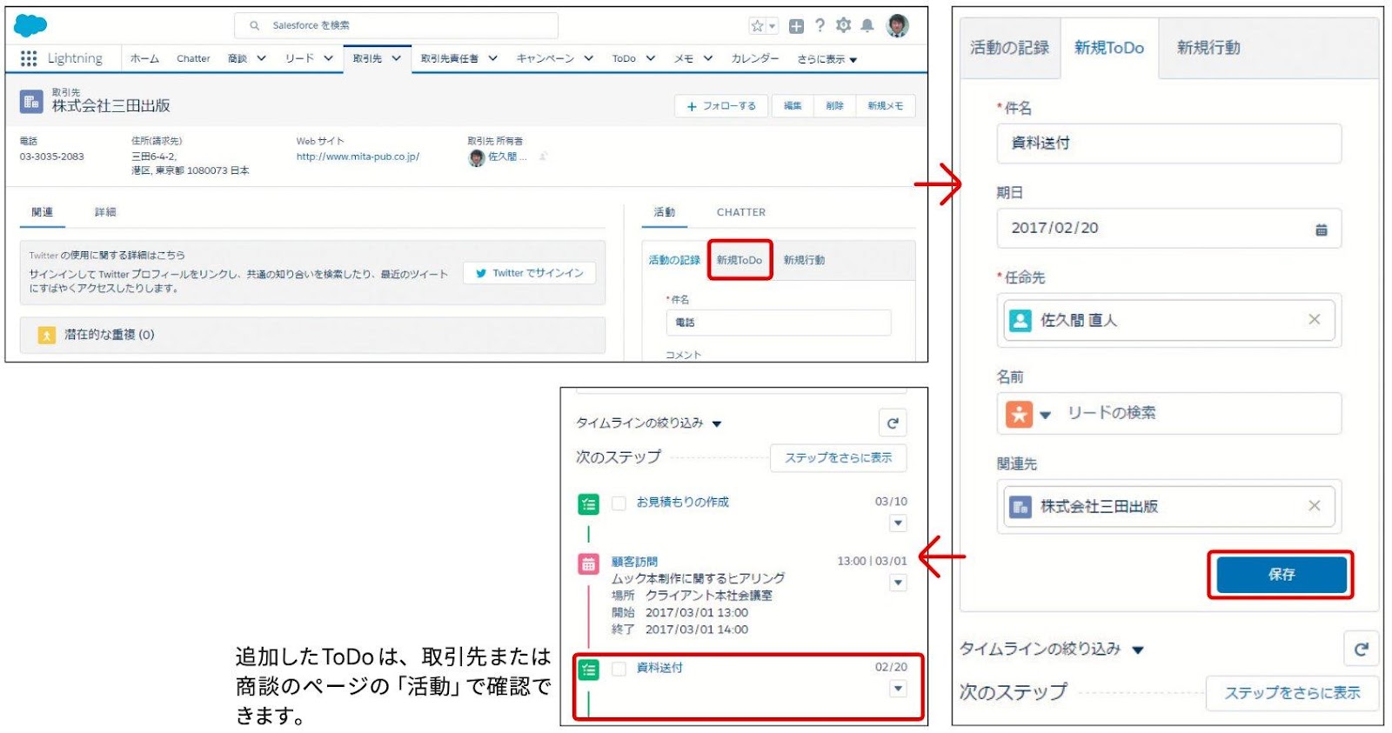Image resolution: width=1392 pixels, height=733 pixels.
Task: Open the カレンダー nav tab
Action: point(755,58)
